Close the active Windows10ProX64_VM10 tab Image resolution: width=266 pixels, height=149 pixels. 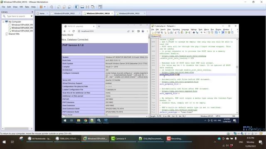point(112,13)
